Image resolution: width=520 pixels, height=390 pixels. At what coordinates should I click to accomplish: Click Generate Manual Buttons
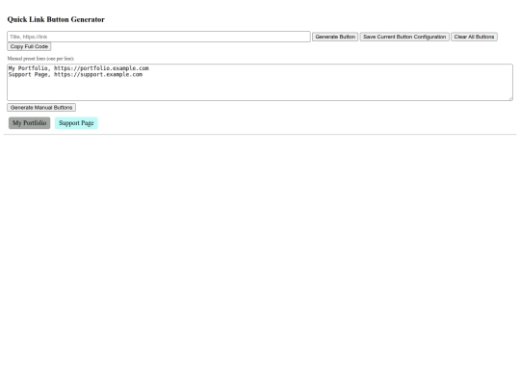(x=41, y=108)
